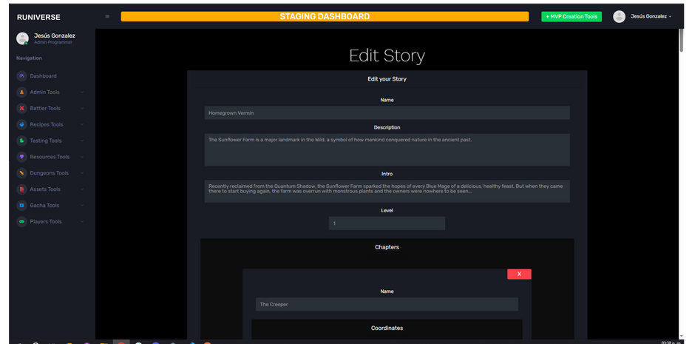
Task: Click the story Name input field
Action: coord(387,113)
